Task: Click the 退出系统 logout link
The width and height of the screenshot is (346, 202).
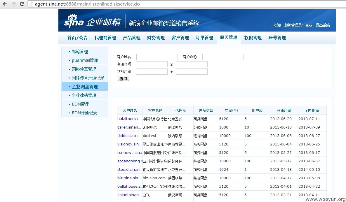Action: click(323, 25)
